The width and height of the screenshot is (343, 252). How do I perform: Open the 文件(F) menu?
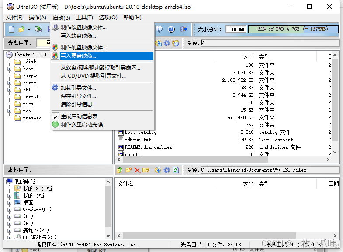(x=14, y=17)
